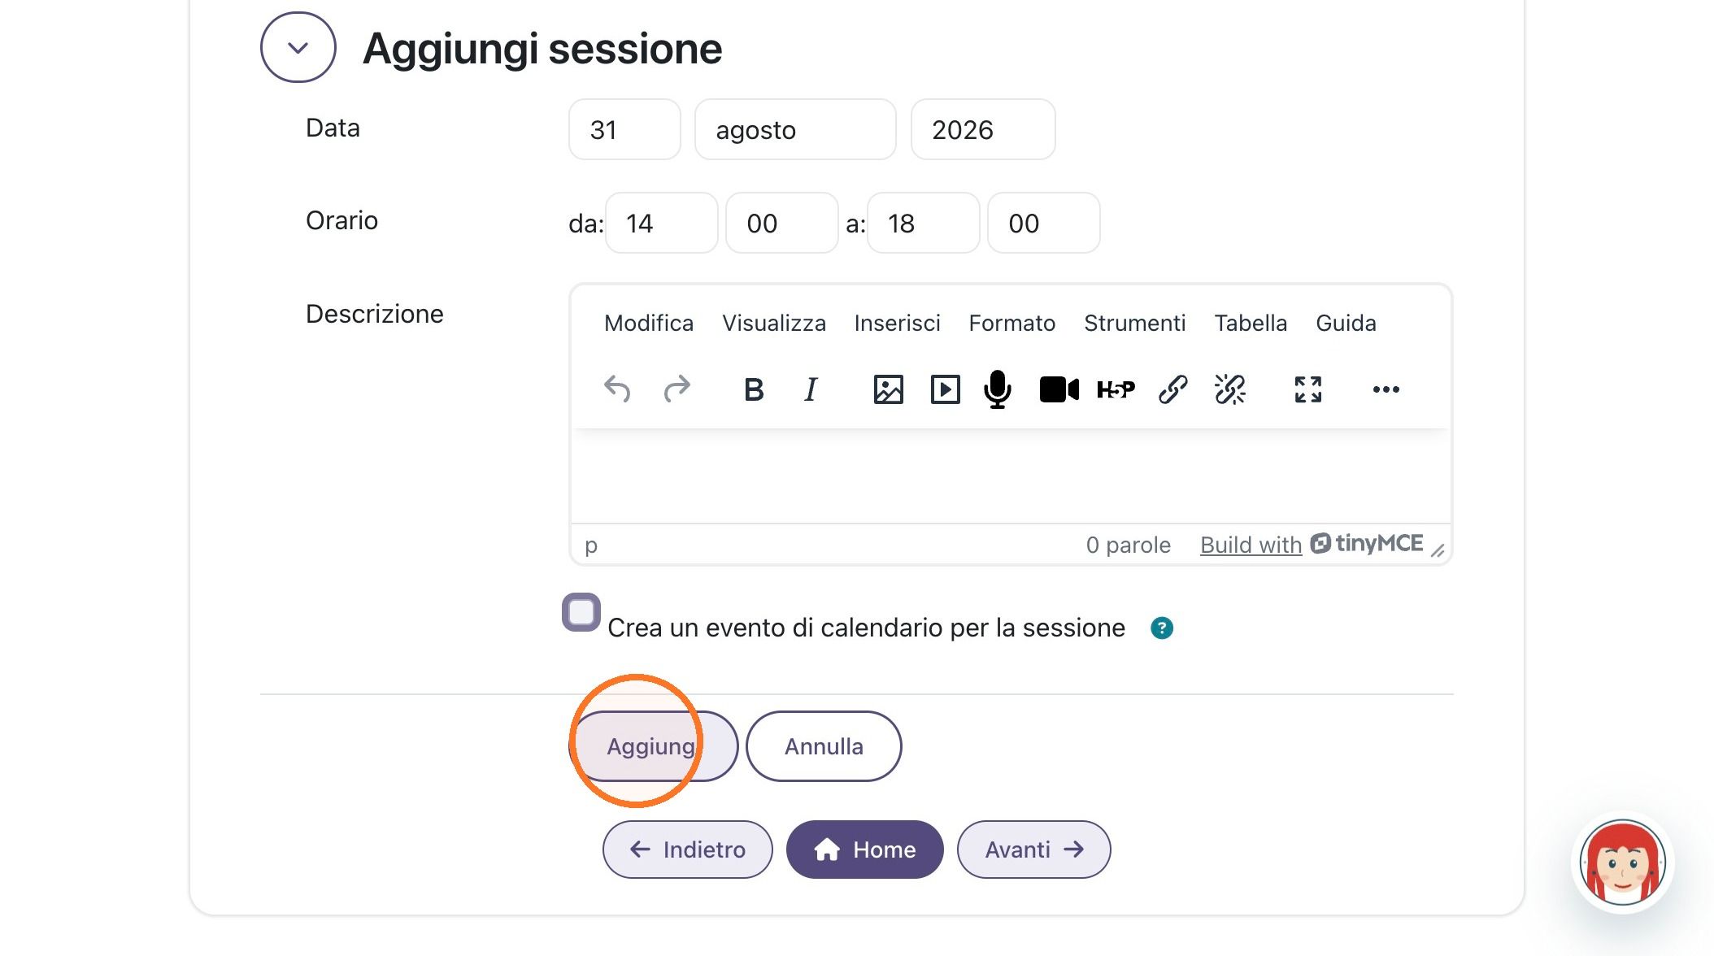Click the tinyMCE logo
Viewport: 1714px width, 956px height.
click(1367, 543)
